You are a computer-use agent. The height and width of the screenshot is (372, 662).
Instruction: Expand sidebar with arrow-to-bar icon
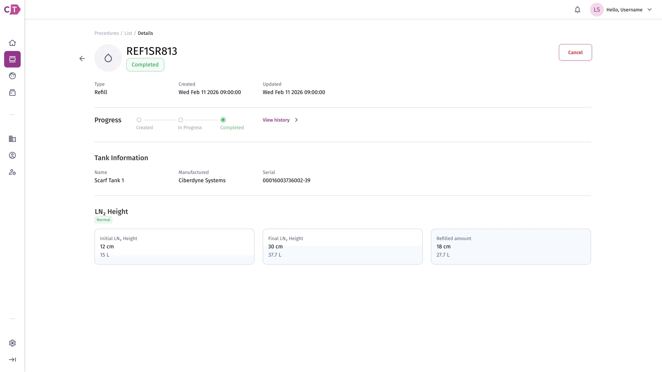point(12,360)
